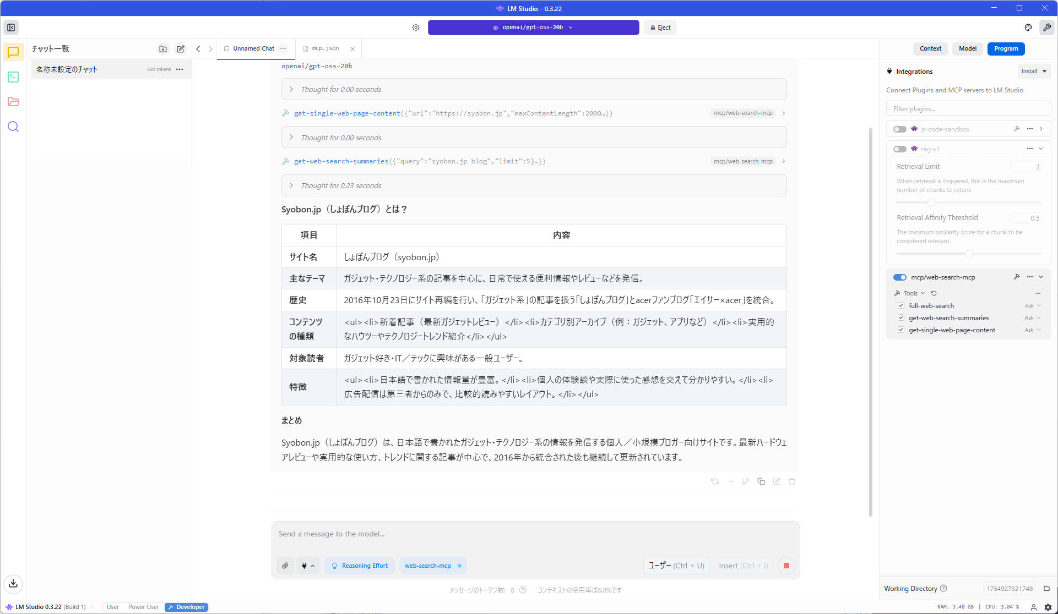The height and width of the screenshot is (614, 1058).
Task: Navigate back with the left arrow
Action: point(198,49)
